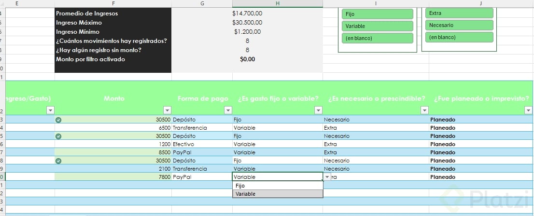Click the active Variable cell in the 7800 row
This screenshot has width=534, height=216.
pyautogui.click(x=278, y=177)
